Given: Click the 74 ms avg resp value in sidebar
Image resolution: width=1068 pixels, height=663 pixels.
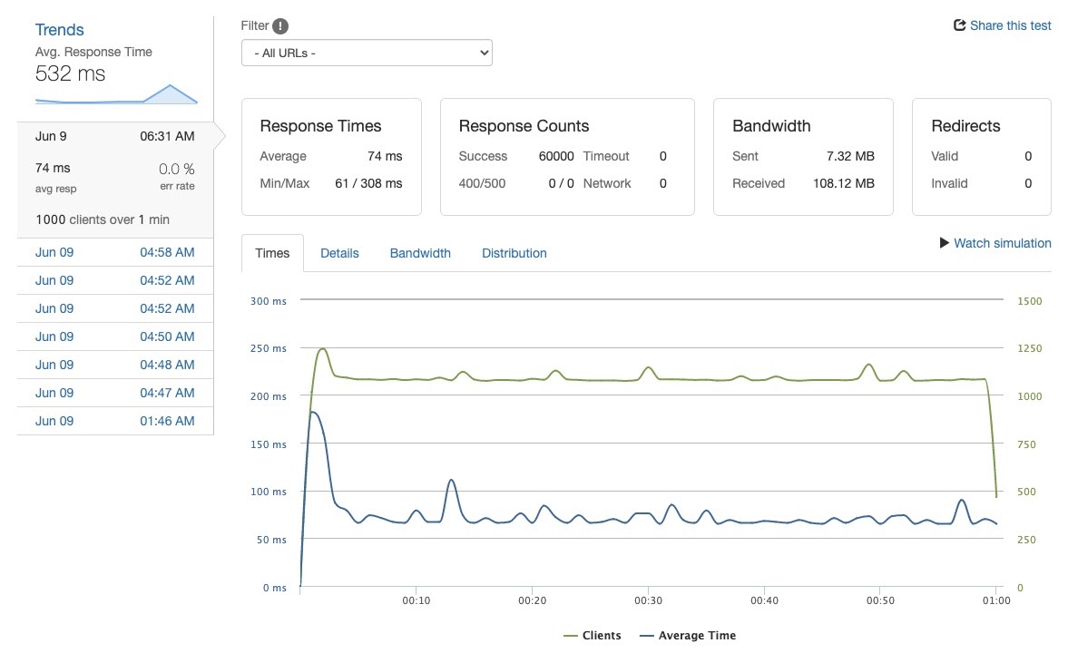Looking at the screenshot, I should coord(53,168).
